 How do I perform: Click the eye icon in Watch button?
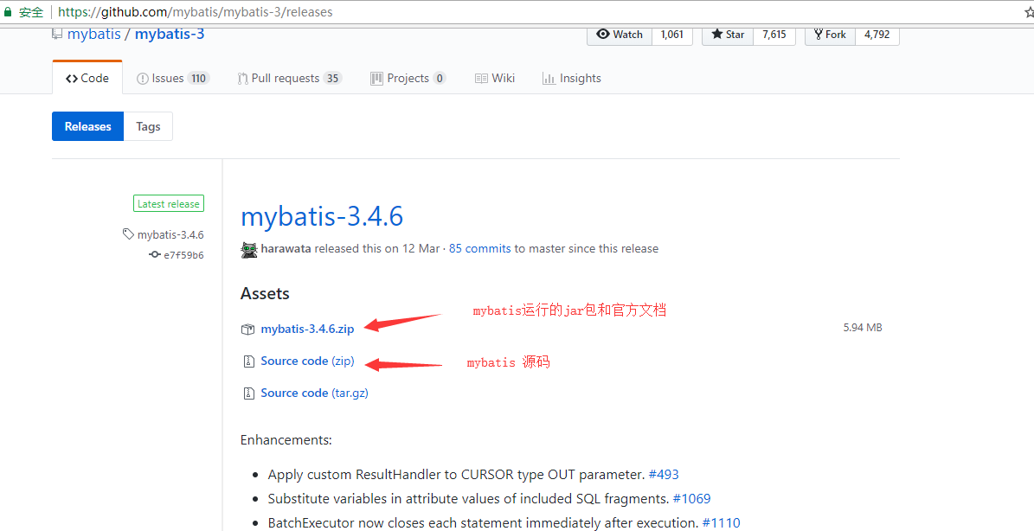(603, 35)
